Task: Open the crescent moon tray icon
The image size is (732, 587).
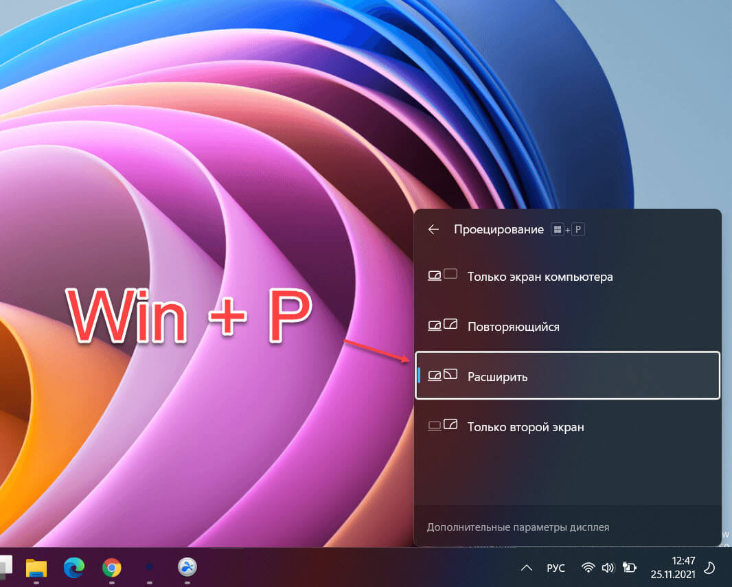Action: coord(709,568)
